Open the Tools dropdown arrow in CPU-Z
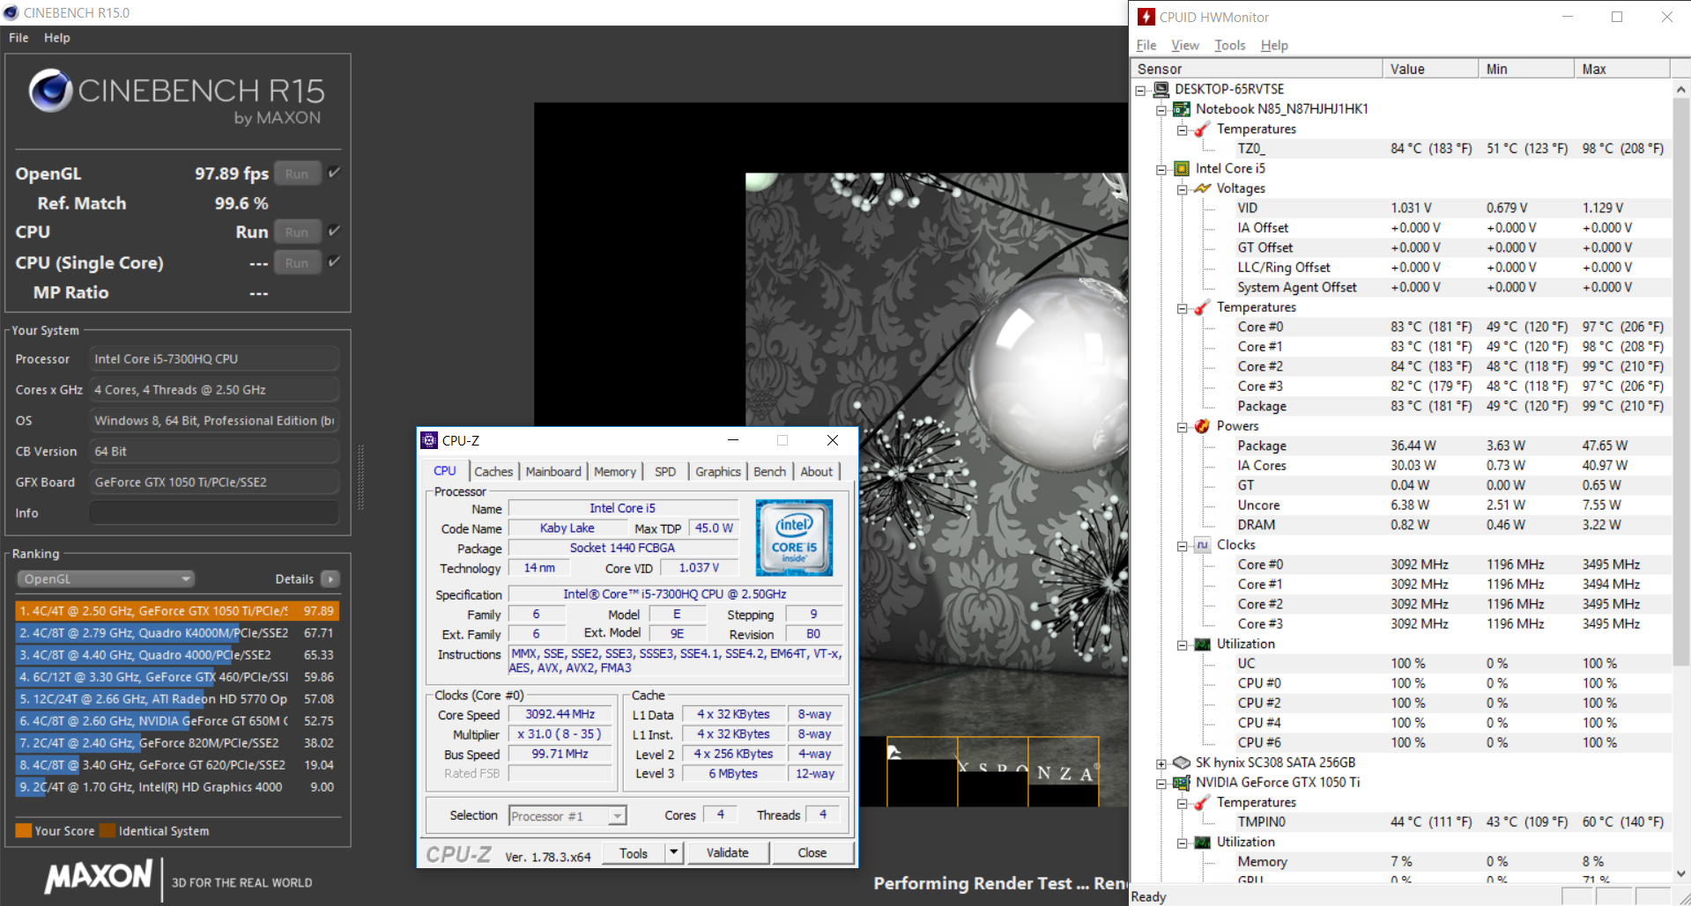The image size is (1691, 906). point(673,852)
